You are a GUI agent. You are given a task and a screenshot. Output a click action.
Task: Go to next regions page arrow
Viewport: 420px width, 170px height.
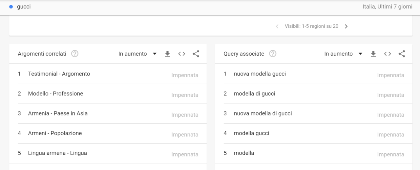[346, 26]
